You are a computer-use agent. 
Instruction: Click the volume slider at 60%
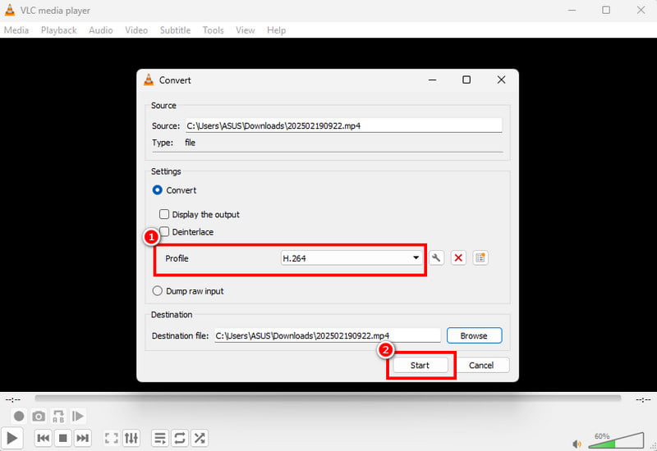point(616,441)
